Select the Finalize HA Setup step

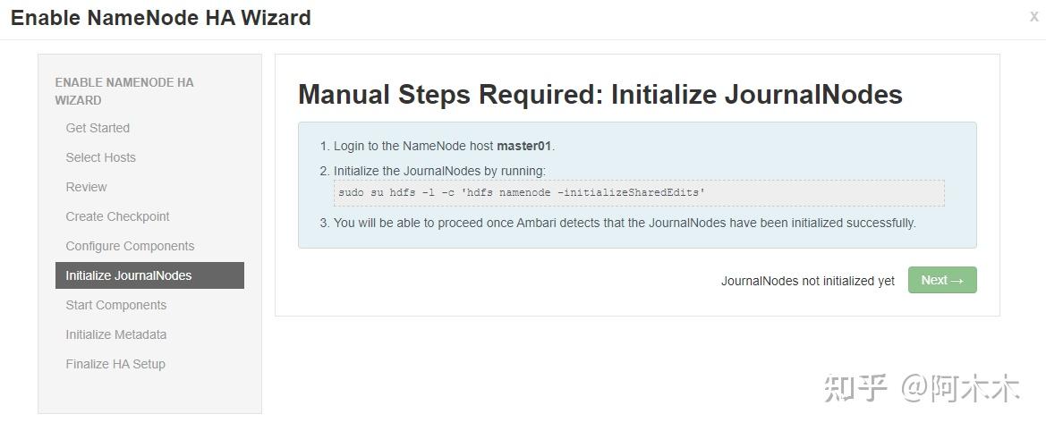[x=115, y=364]
